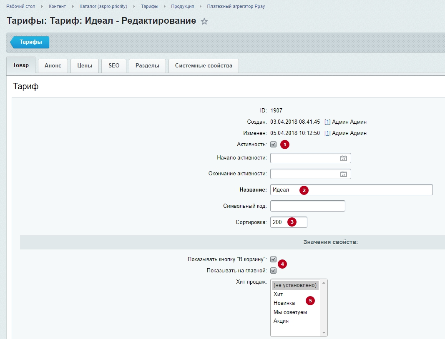This screenshot has width=445, height=339.
Task: Toggle Показывать на главной checkbox
Action: click(273, 270)
